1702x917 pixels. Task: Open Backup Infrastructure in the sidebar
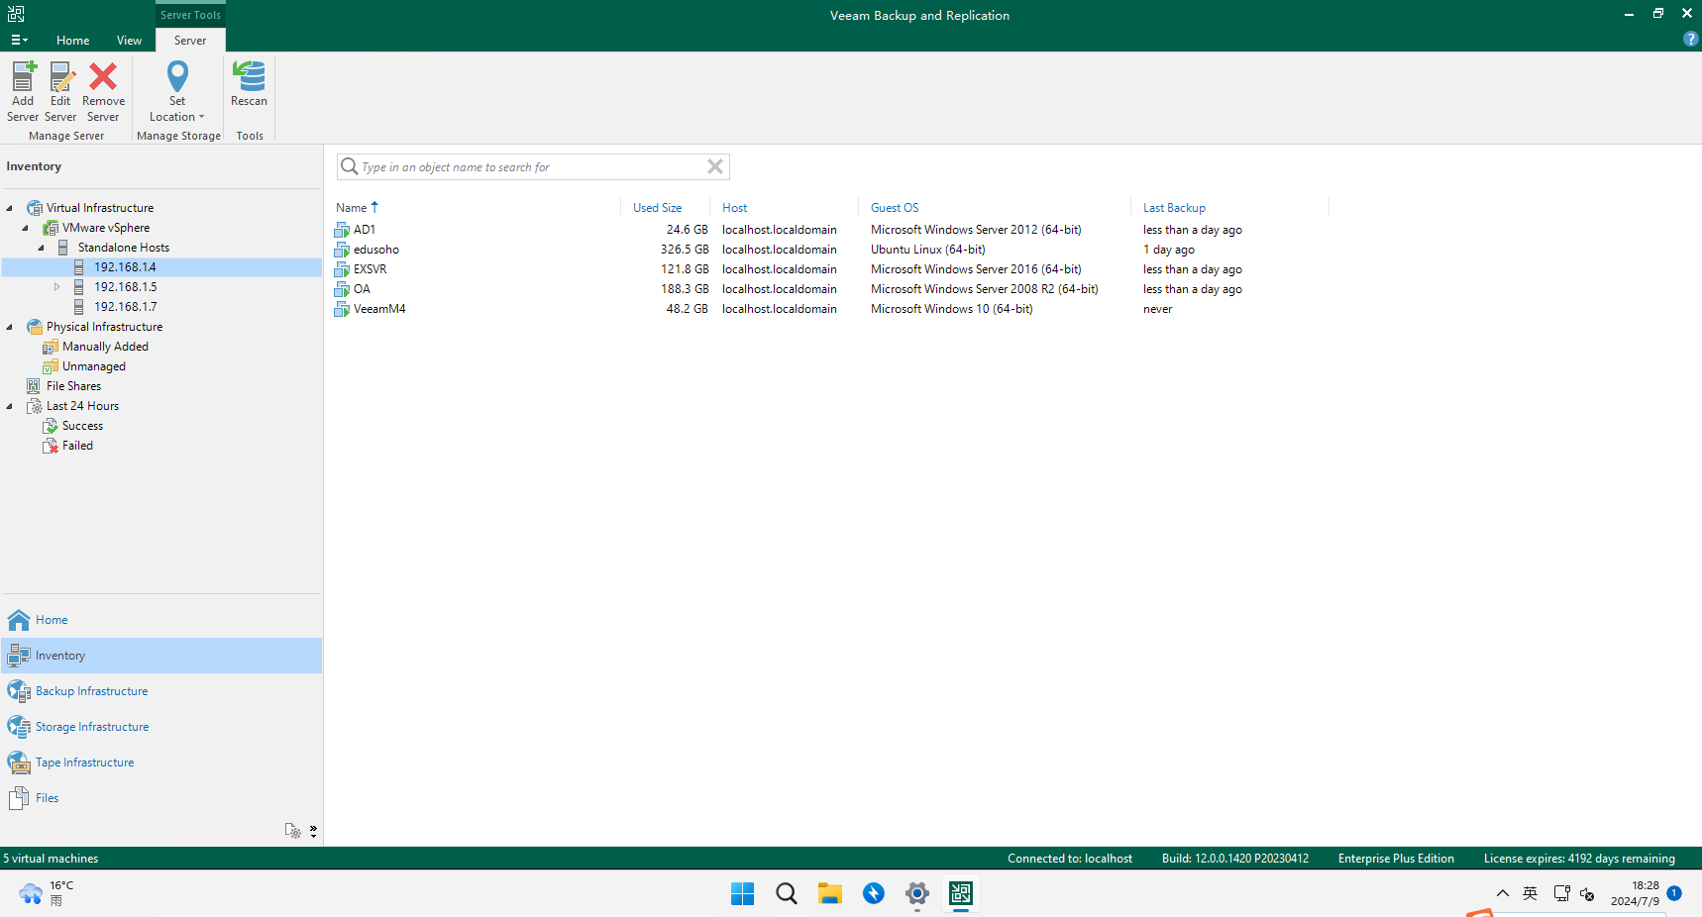(161, 691)
